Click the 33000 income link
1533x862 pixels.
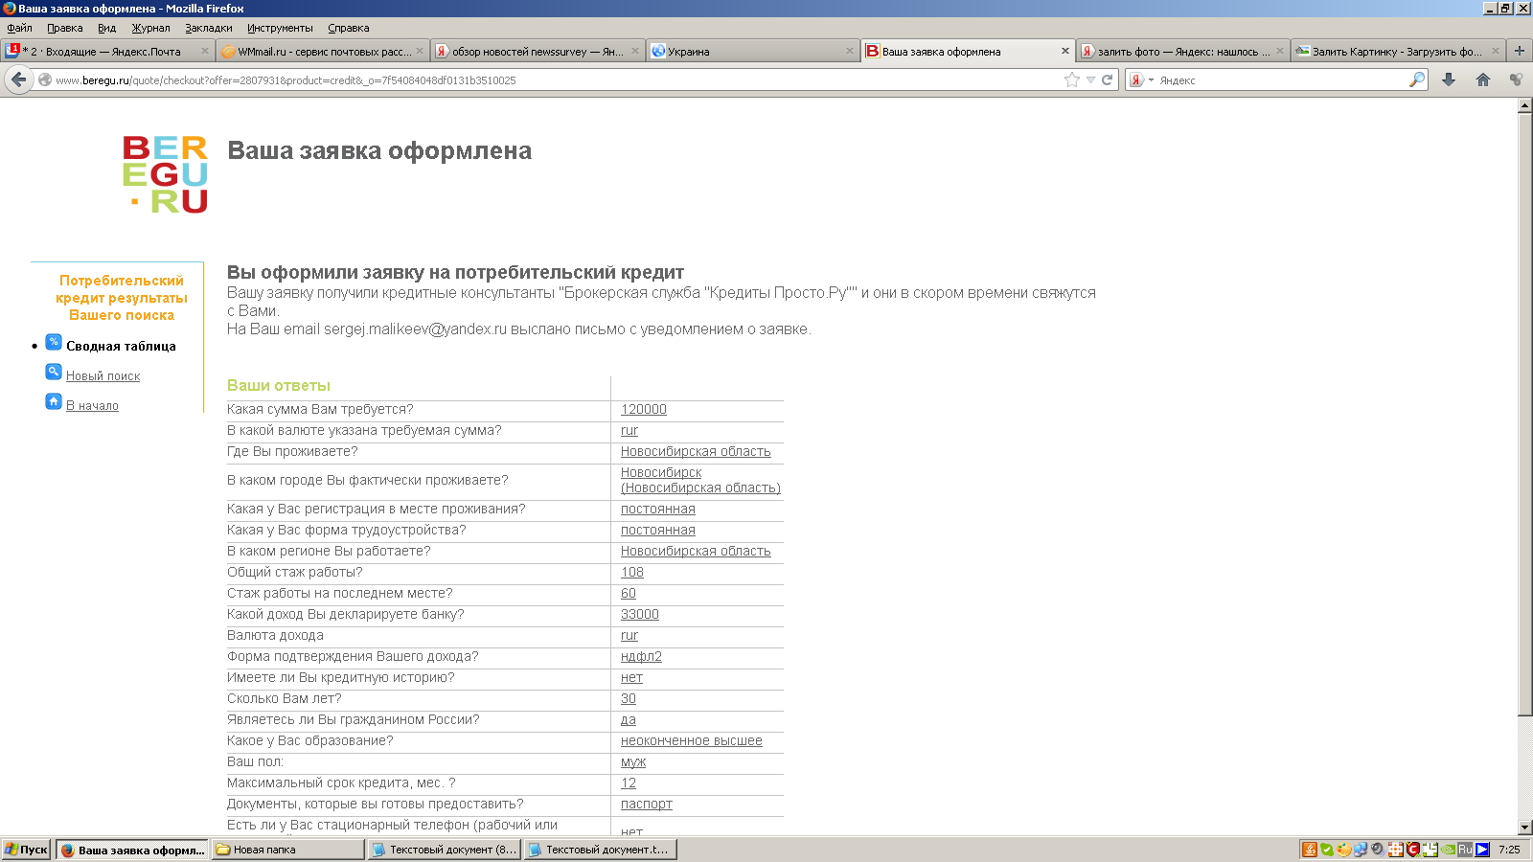[x=640, y=614]
